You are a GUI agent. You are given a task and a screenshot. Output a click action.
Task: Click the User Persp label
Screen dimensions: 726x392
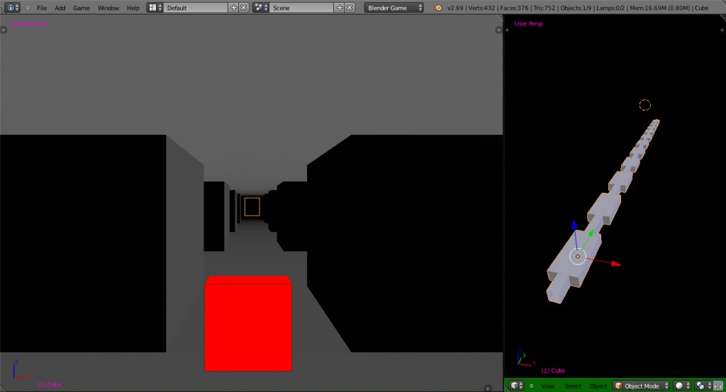pyautogui.click(x=529, y=23)
